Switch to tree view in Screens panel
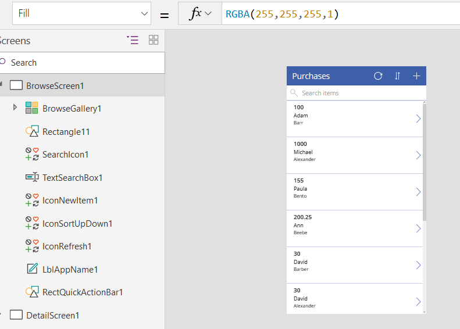 (133, 40)
